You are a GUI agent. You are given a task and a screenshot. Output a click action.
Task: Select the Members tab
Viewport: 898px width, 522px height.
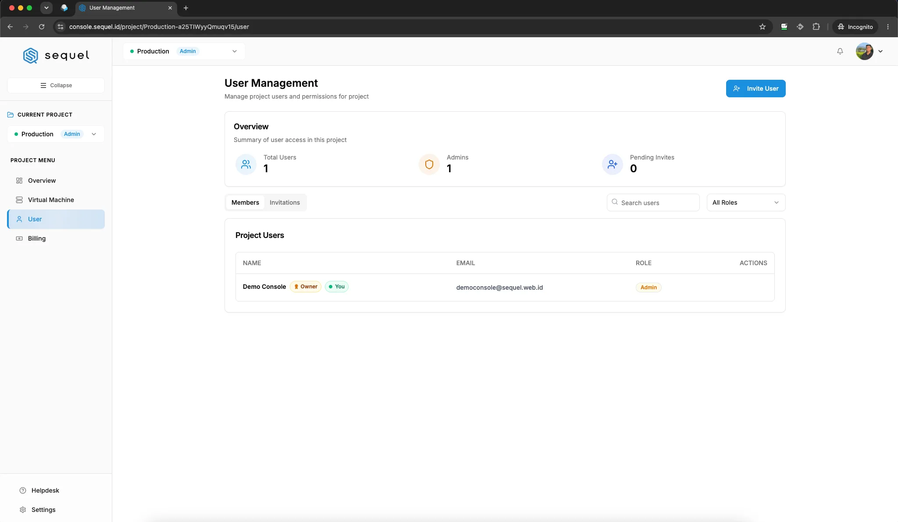(x=245, y=202)
